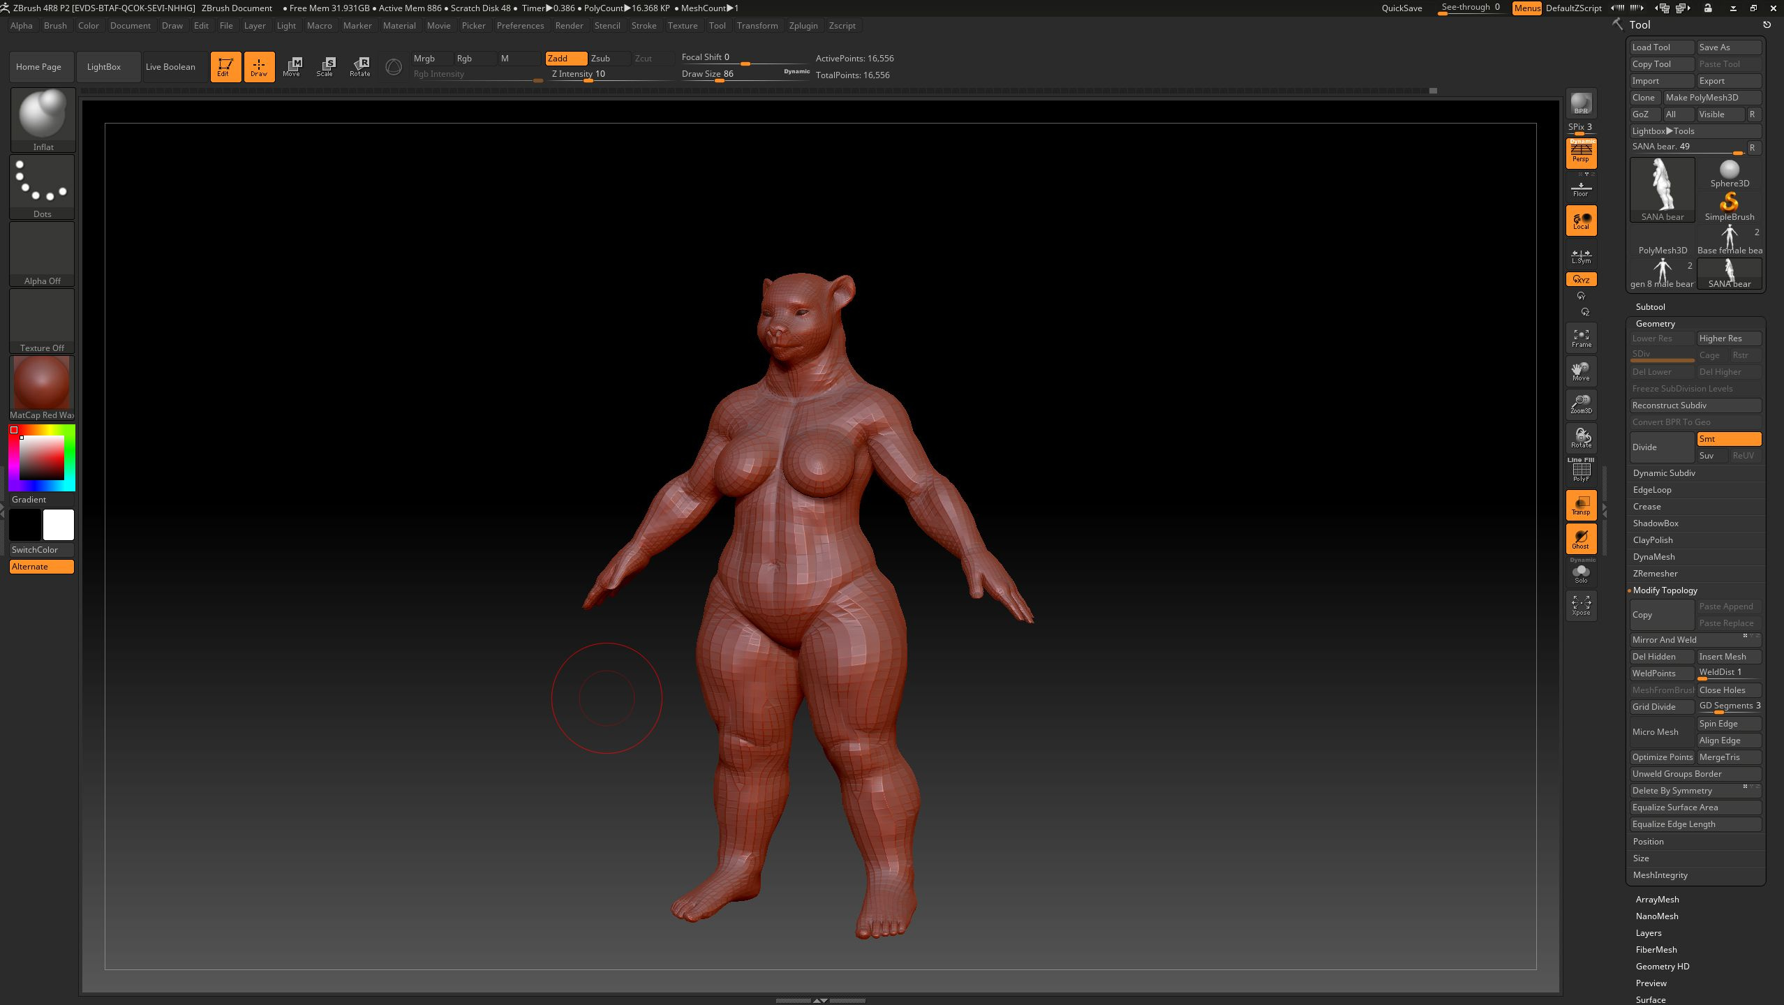Image resolution: width=1784 pixels, height=1005 pixels.
Task: Collapse the Modify Topology section
Action: 1665,590
